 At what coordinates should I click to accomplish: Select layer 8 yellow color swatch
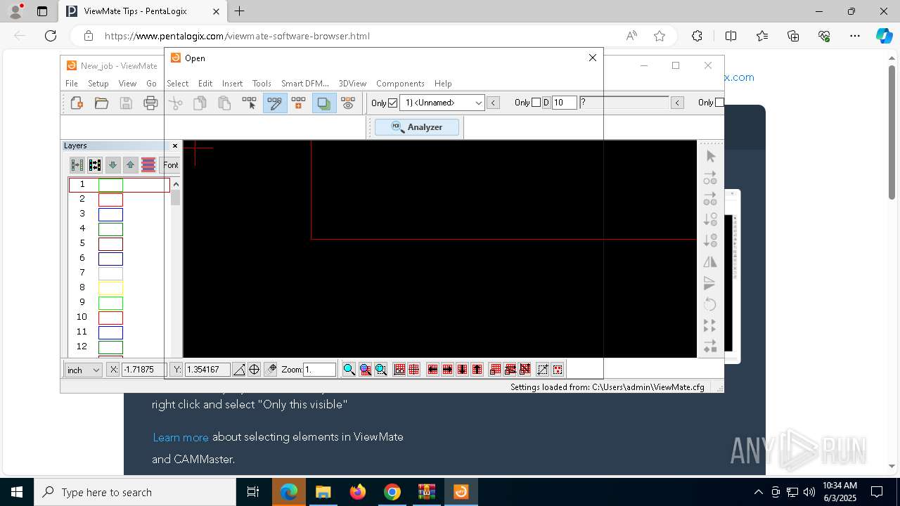pyautogui.click(x=110, y=288)
